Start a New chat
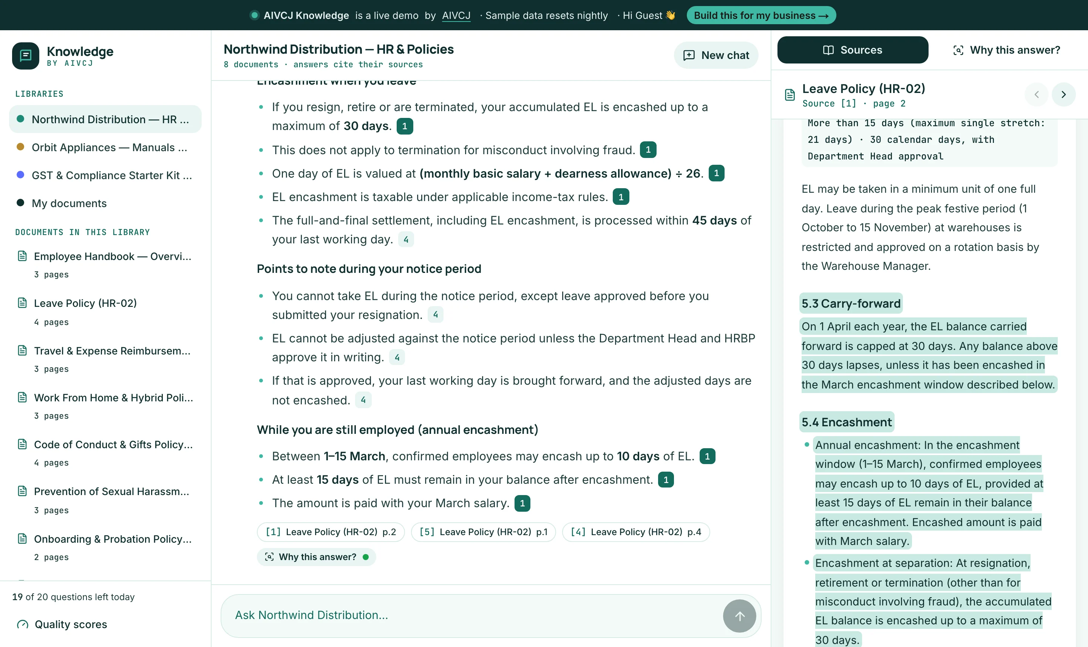This screenshot has width=1088, height=647. [x=716, y=55]
